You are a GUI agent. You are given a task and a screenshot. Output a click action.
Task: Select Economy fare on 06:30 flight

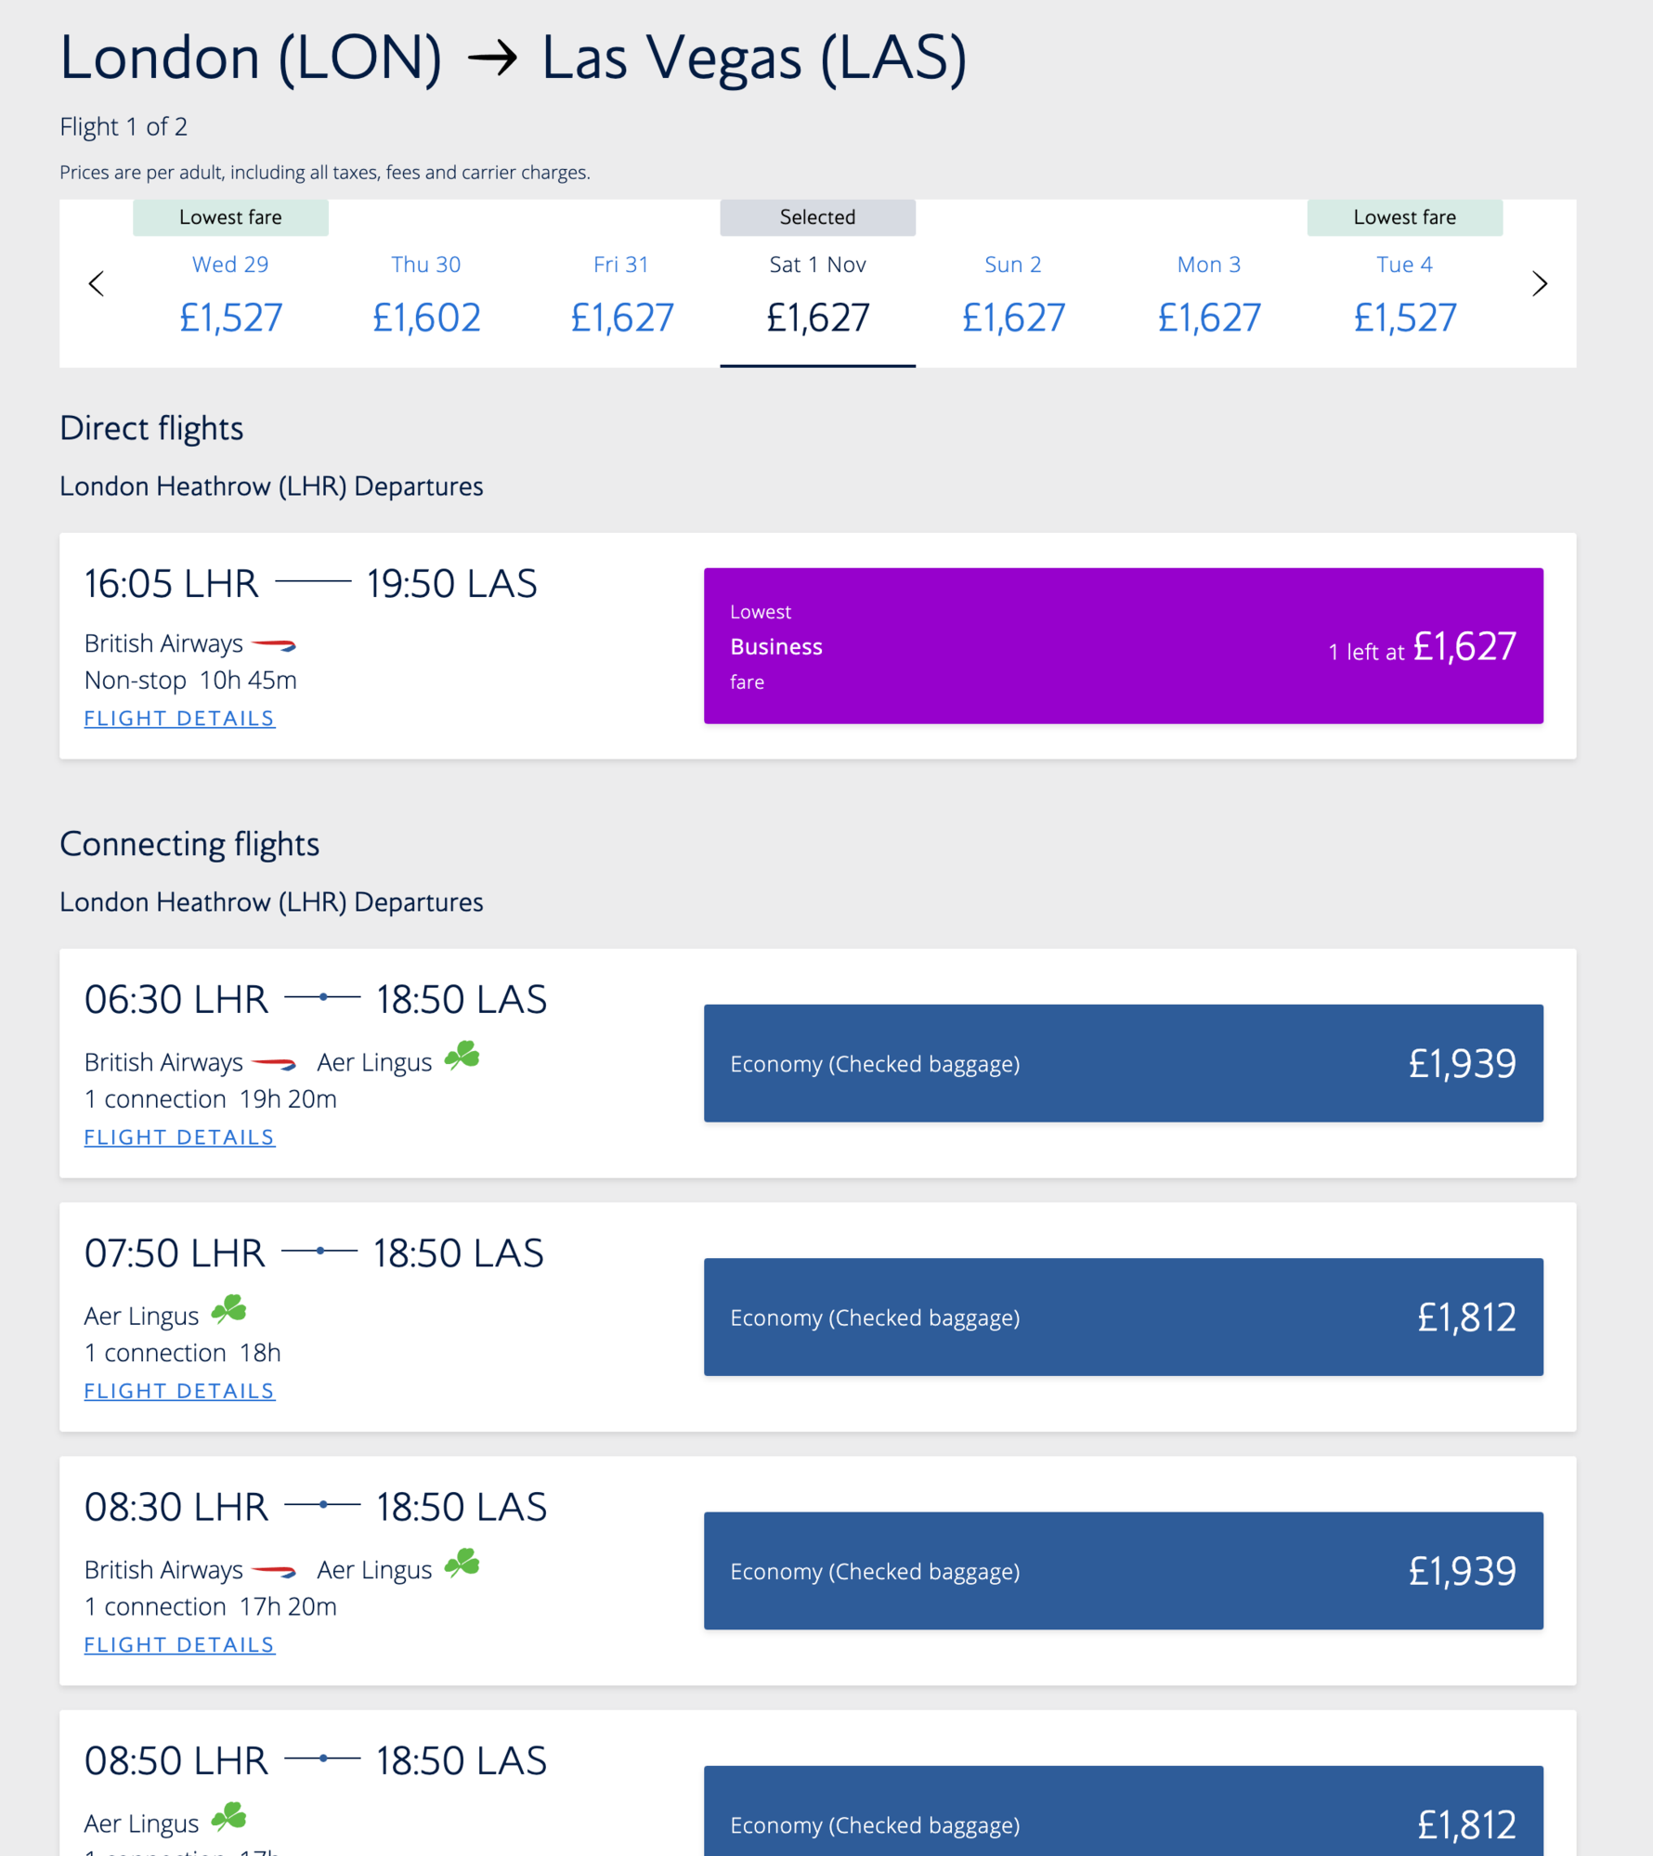pos(1123,1063)
